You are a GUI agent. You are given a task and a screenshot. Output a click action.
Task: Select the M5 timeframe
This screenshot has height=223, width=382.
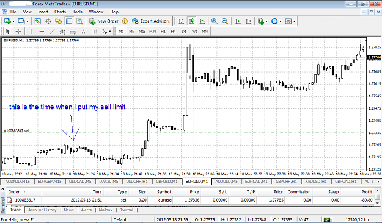[131, 31]
